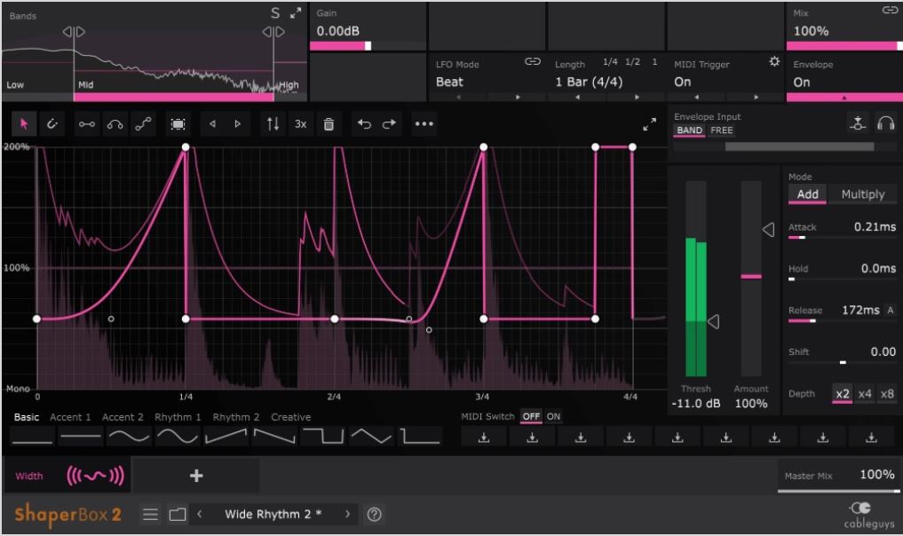
Task: Add a new band with the plus button
Action: coord(196,476)
